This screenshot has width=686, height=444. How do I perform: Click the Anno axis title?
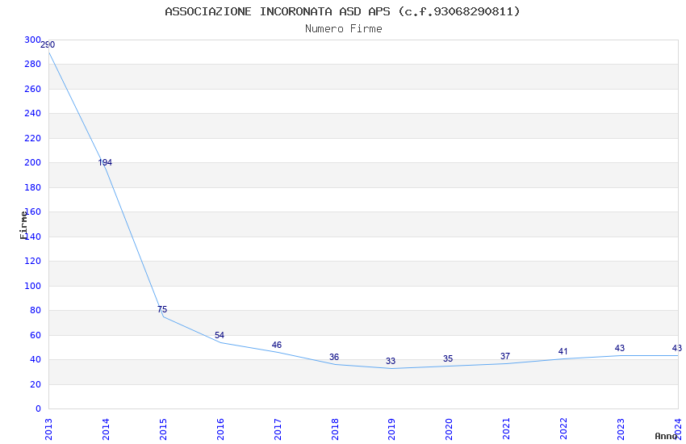(666, 436)
